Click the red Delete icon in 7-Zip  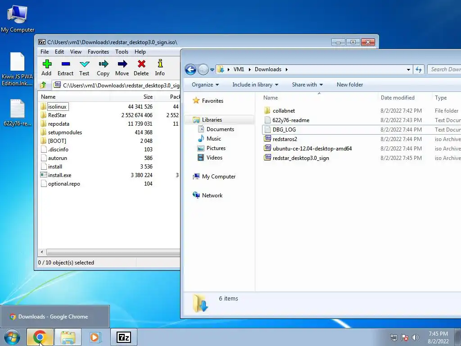(x=141, y=68)
